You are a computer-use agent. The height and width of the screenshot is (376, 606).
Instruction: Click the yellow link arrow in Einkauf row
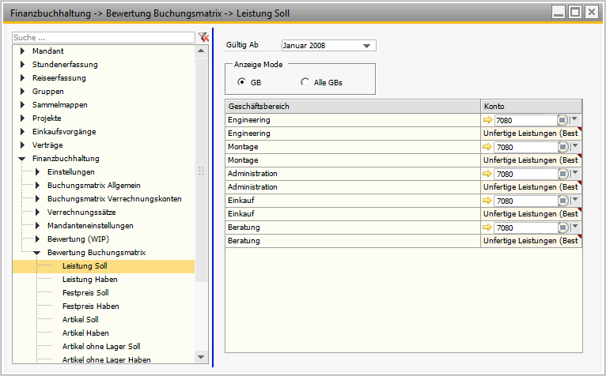pos(487,201)
